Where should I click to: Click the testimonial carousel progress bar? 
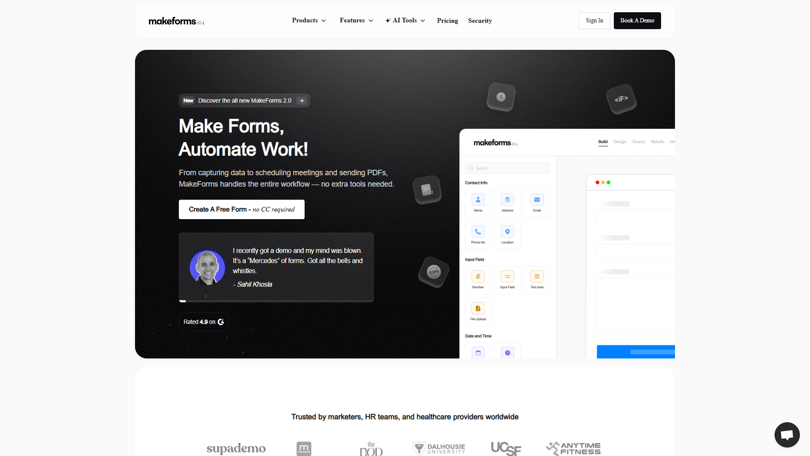(276, 301)
